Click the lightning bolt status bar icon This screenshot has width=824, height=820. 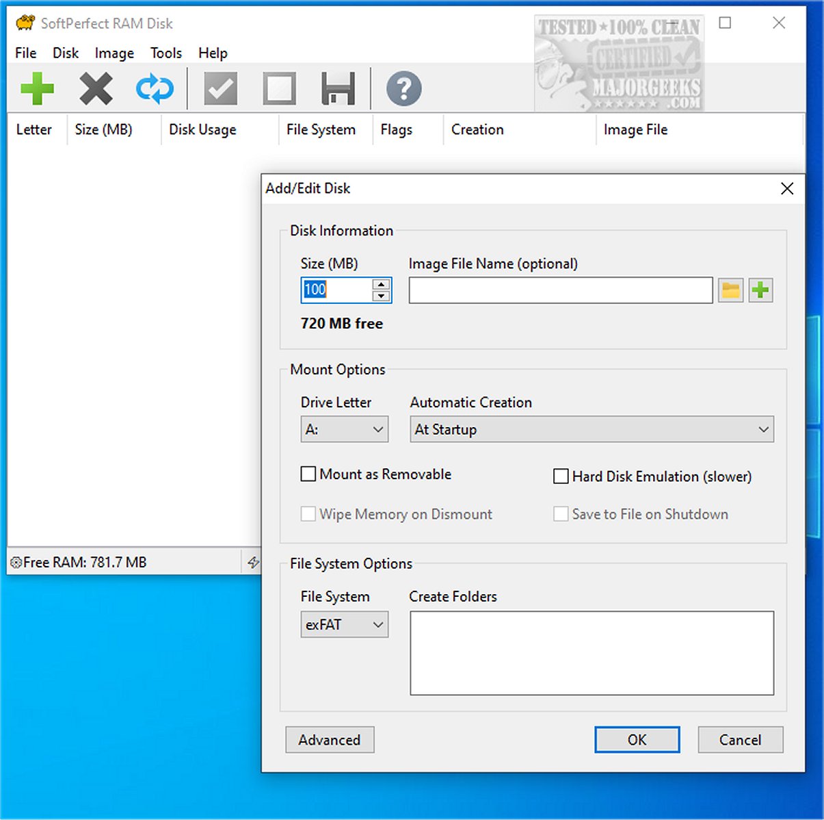254,562
